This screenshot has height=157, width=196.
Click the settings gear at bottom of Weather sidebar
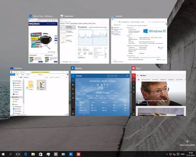pyautogui.click(x=73, y=113)
